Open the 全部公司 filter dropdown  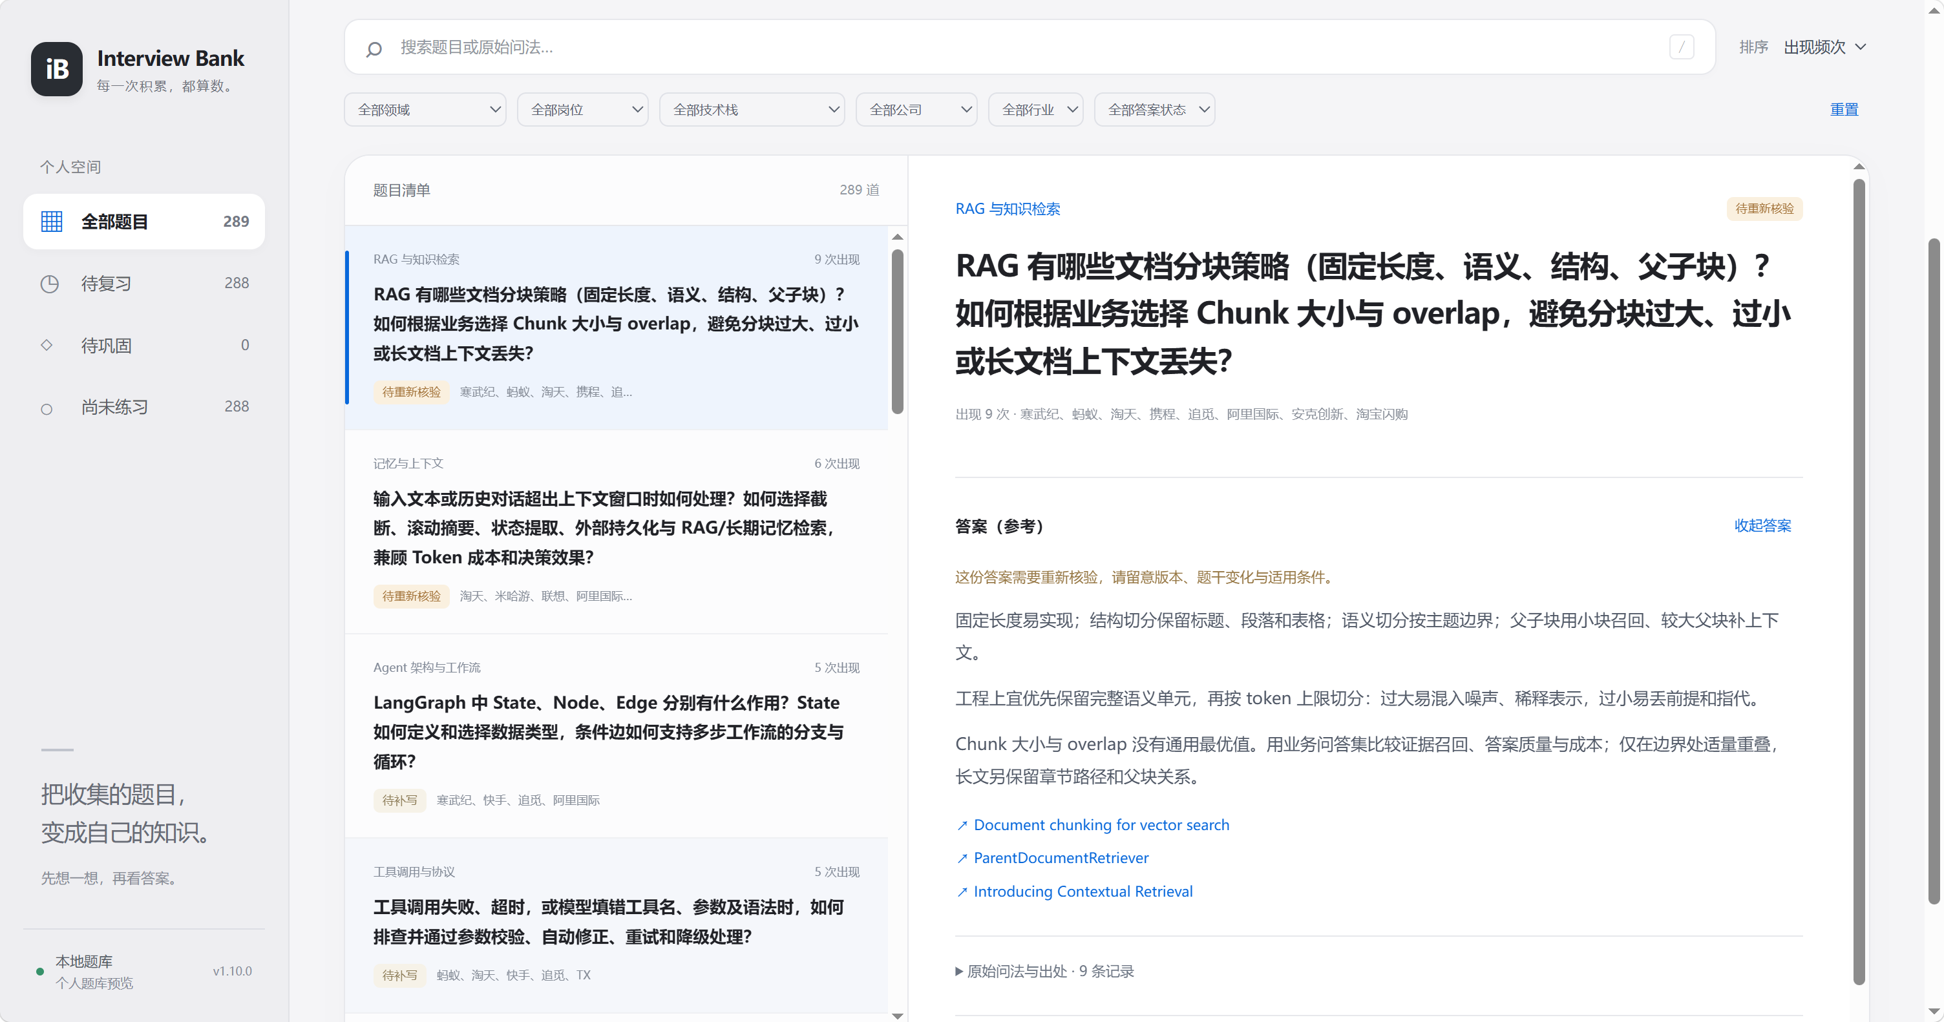click(x=916, y=109)
